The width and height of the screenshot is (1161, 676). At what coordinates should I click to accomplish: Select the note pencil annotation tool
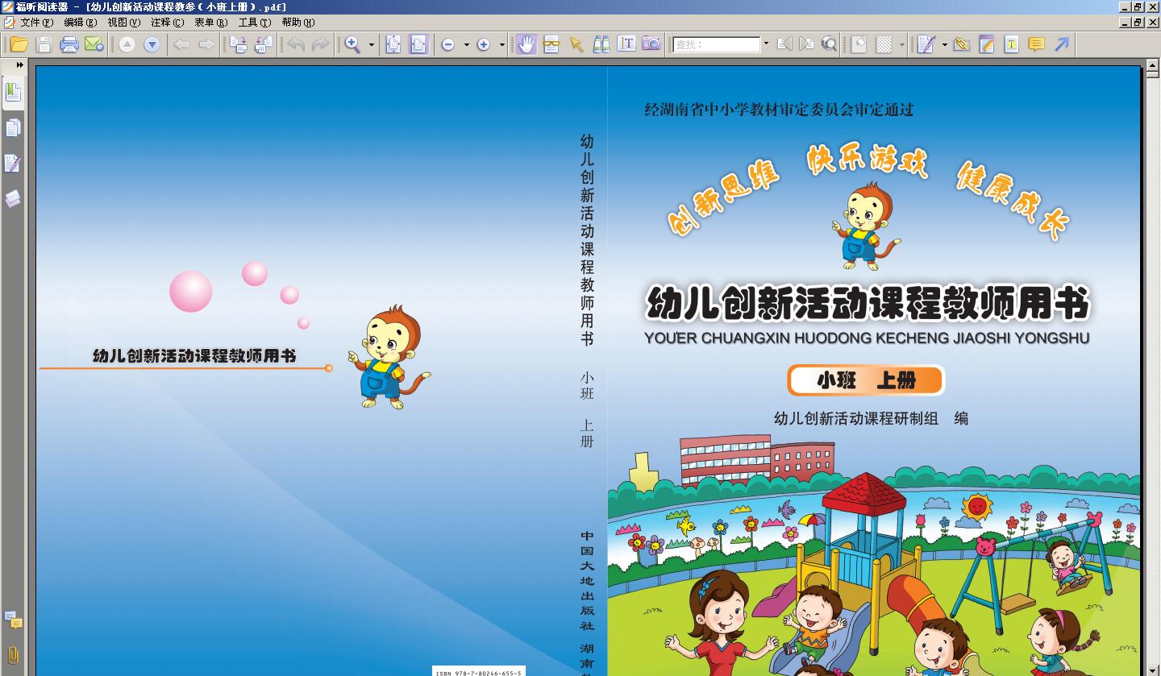tap(986, 45)
